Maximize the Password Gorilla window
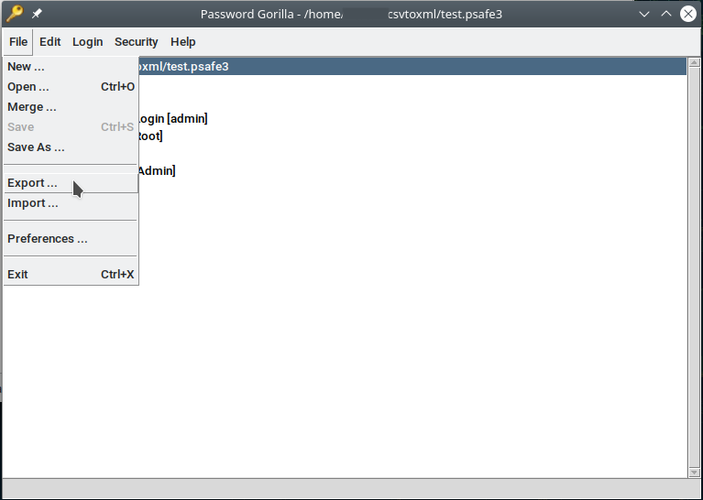 [666, 14]
